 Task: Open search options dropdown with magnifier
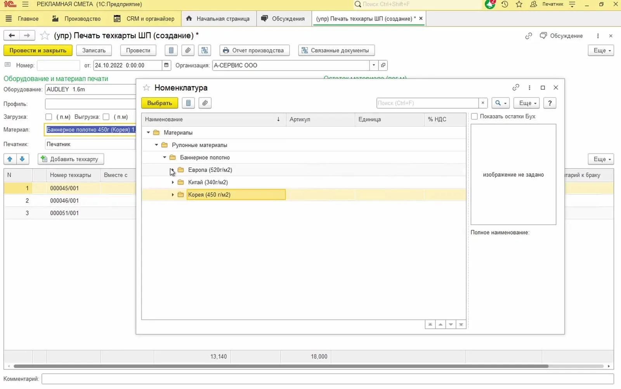[x=500, y=103]
